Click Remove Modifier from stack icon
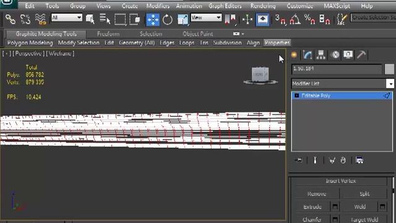The image size is (396, 223). coord(343,160)
